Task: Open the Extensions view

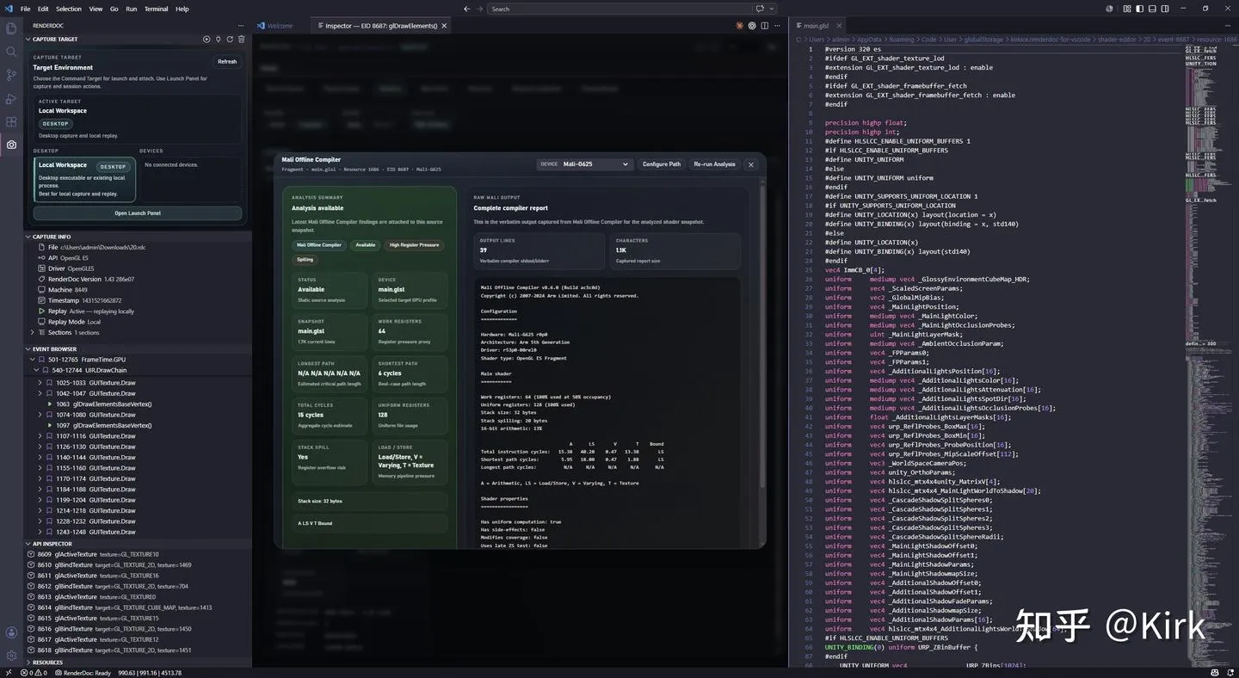Action: point(11,121)
